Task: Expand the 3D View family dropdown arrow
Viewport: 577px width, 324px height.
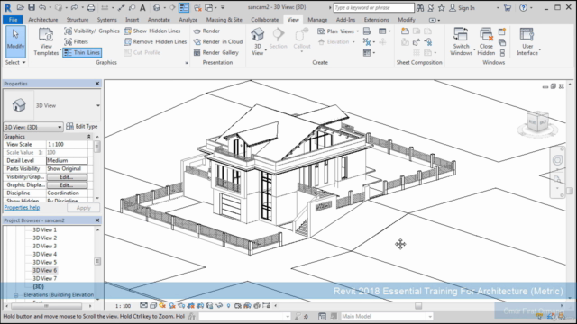Action: [98, 106]
